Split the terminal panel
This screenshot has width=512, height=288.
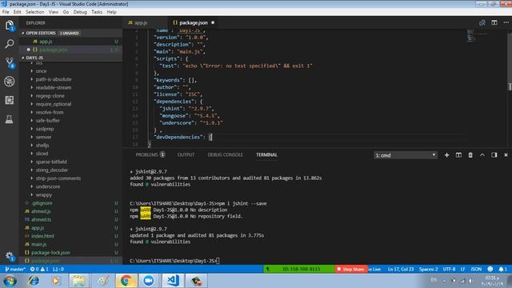click(458, 155)
